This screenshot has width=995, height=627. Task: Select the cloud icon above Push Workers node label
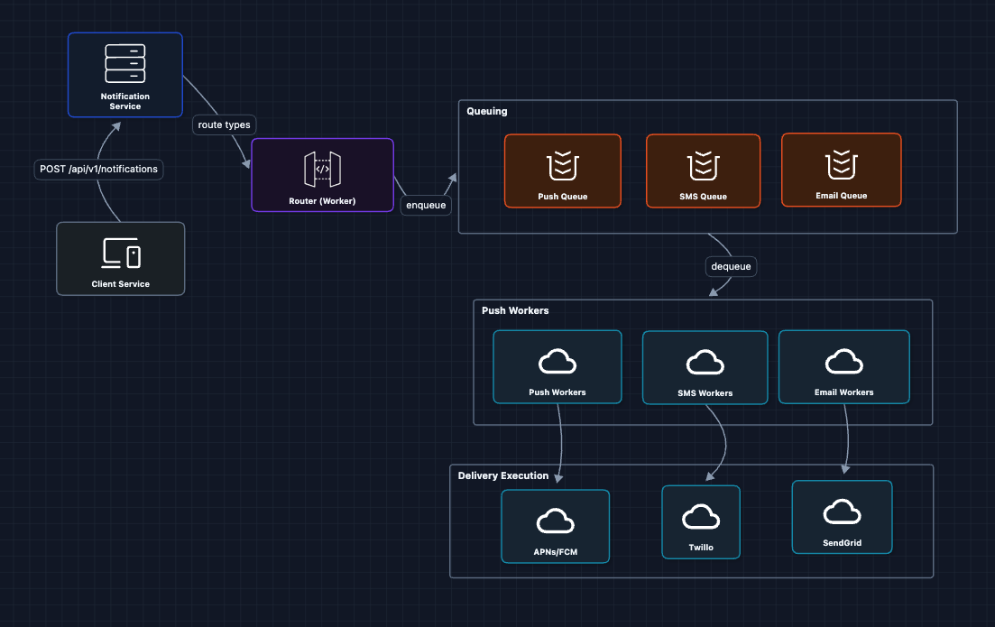click(x=557, y=362)
